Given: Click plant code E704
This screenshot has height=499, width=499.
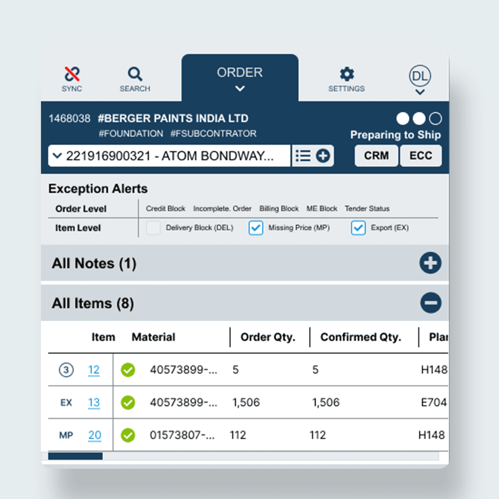Looking at the screenshot, I should [434, 403].
